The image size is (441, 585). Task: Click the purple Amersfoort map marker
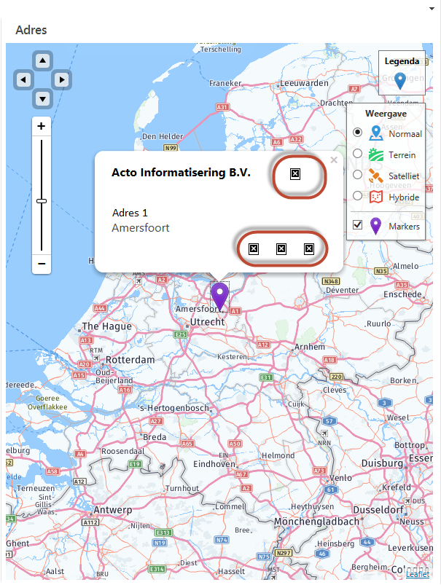[x=219, y=297]
